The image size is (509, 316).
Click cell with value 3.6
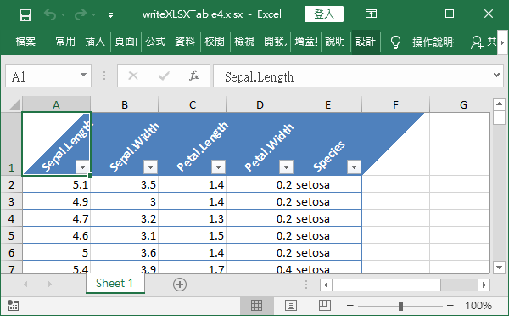pos(125,252)
